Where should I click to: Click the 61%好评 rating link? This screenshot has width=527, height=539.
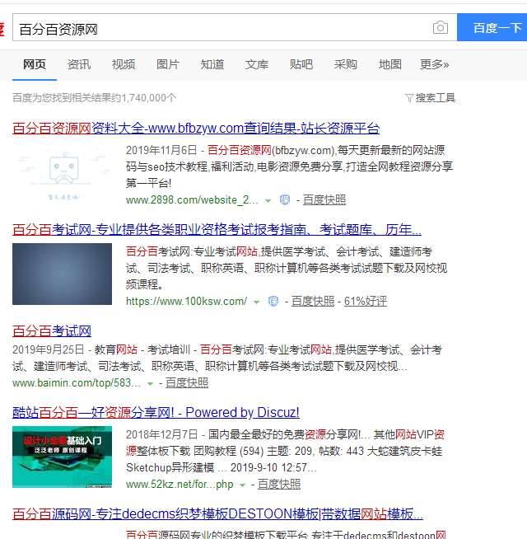coord(366,301)
